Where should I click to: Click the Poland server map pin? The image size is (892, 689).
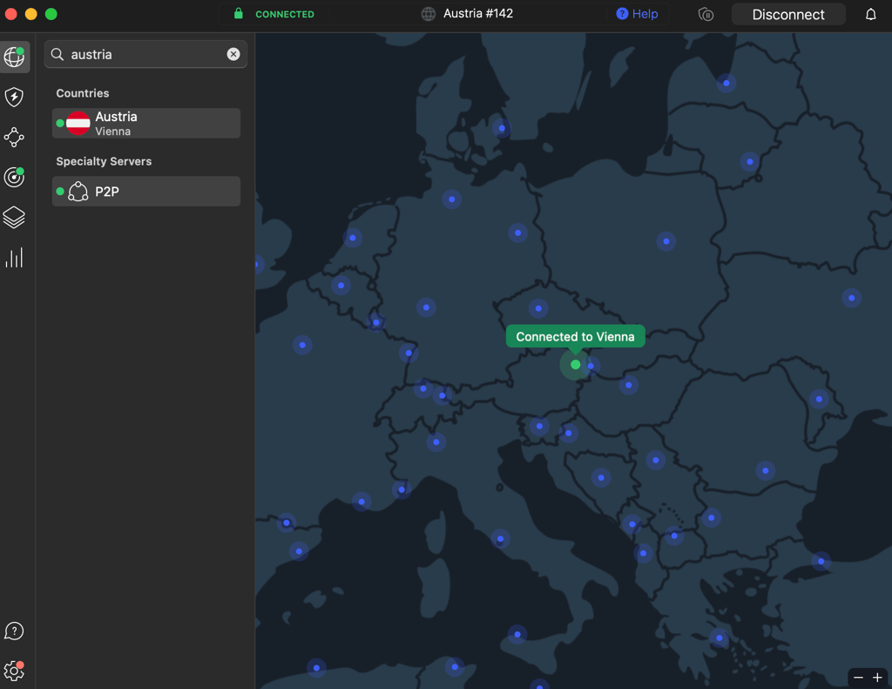tap(666, 241)
